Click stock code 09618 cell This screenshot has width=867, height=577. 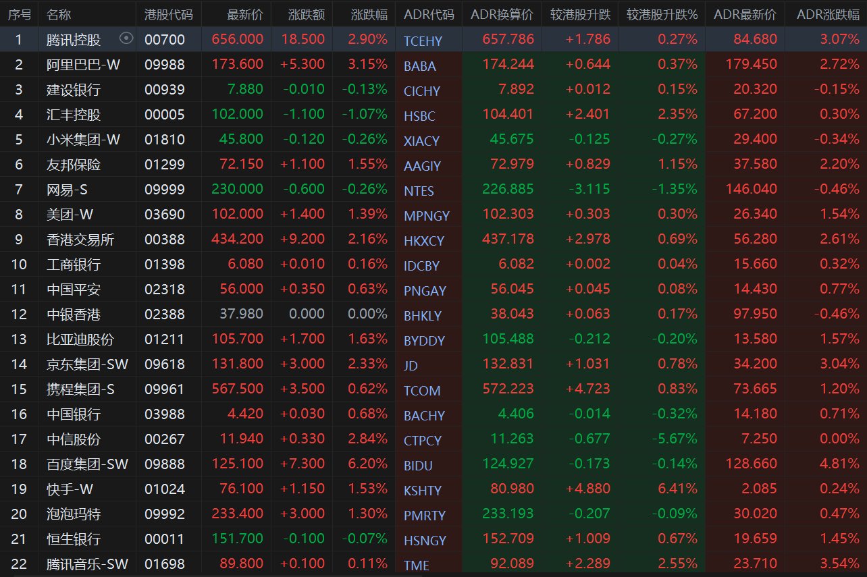coord(165,364)
